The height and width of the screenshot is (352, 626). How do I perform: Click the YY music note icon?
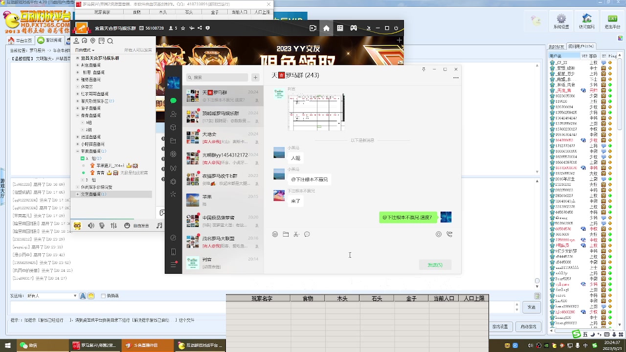(x=159, y=225)
